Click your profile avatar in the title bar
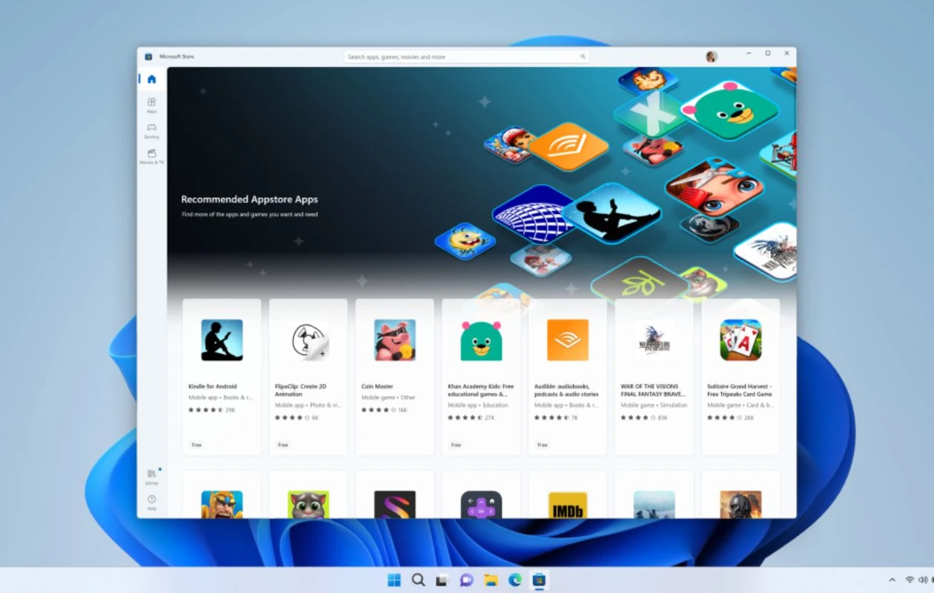934x593 pixels. click(709, 56)
